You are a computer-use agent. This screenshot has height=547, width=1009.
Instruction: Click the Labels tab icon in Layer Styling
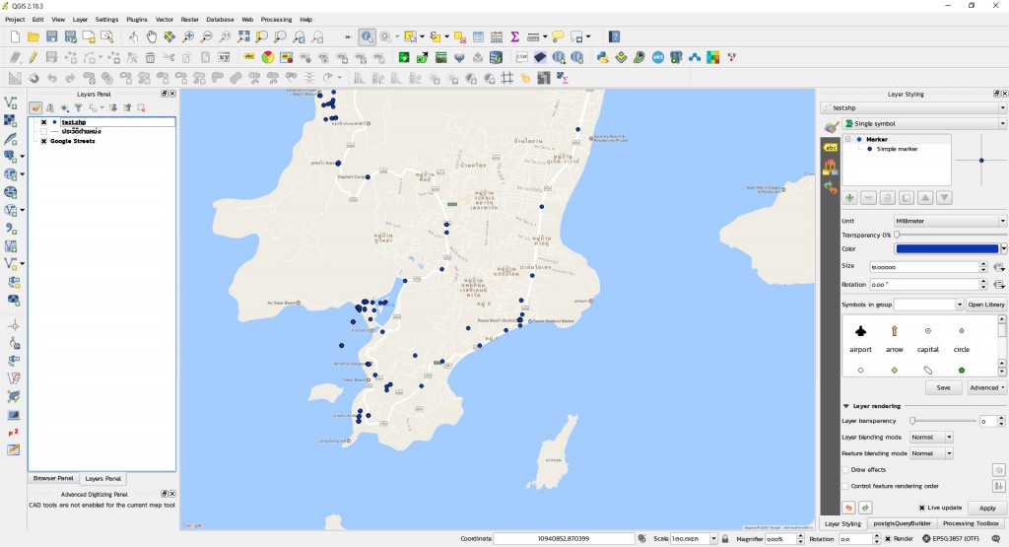point(830,147)
